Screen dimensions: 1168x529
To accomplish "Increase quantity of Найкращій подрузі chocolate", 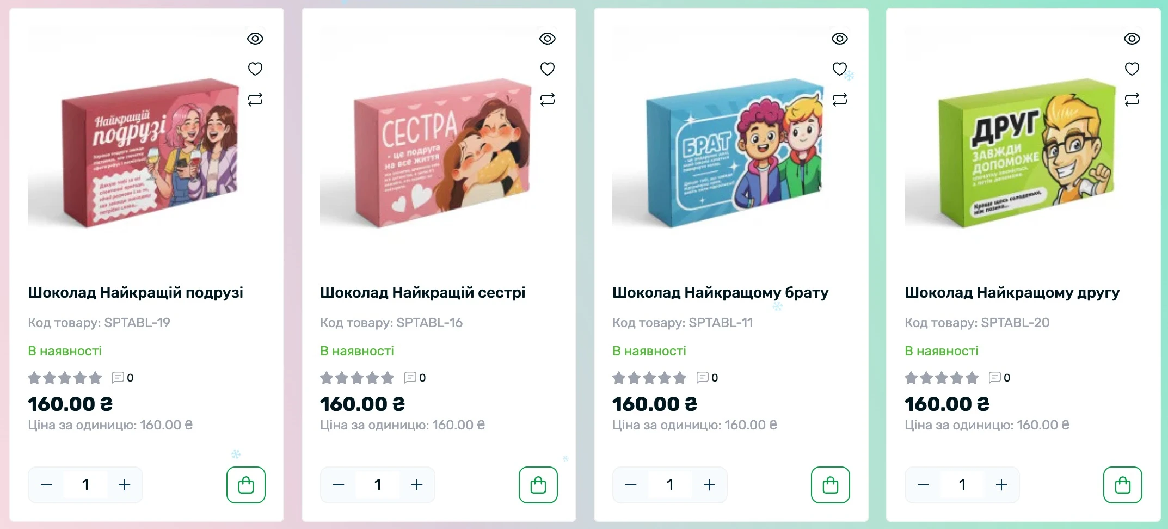I will click(x=125, y=485).
